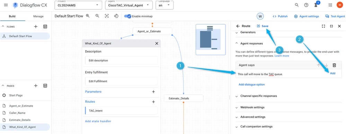Expand the Webhook settings section

(252, 107)
